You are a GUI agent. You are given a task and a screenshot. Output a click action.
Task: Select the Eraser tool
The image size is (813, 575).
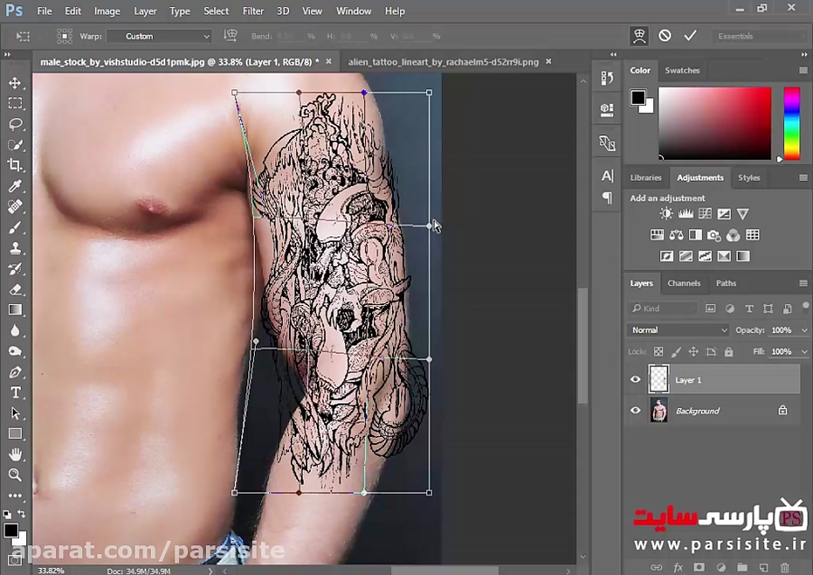(x=15, y=290)
